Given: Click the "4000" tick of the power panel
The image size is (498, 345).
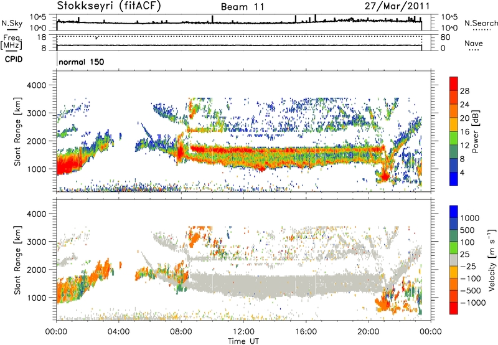Looking at the screenshot, I should (36, 85).
